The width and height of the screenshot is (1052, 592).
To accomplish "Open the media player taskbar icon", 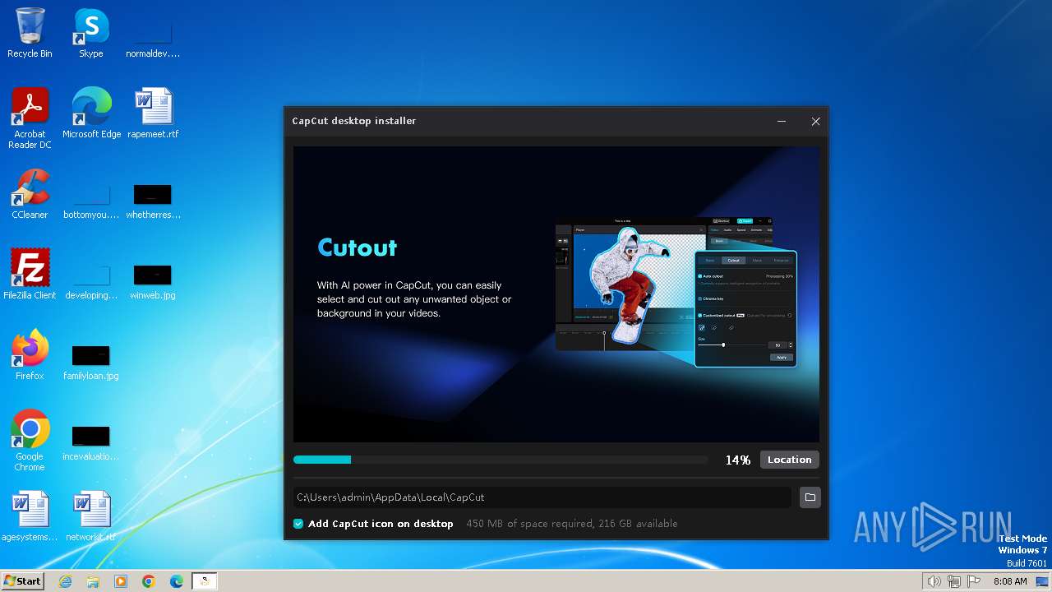I will 121,581.
